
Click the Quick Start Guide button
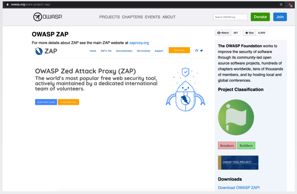pyautogui.click(x=46, y=102)
